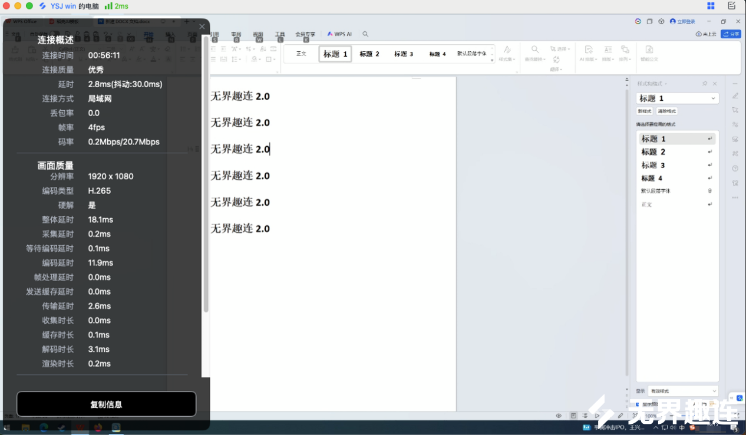Apply 标题 2 style in ribbon gallery

pyautogui.click(x=369, y=54)
